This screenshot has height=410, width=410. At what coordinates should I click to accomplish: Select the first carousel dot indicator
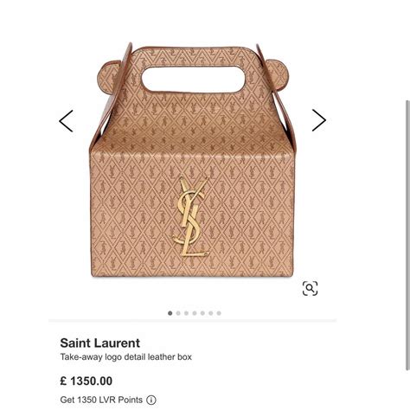click(170, 313)
